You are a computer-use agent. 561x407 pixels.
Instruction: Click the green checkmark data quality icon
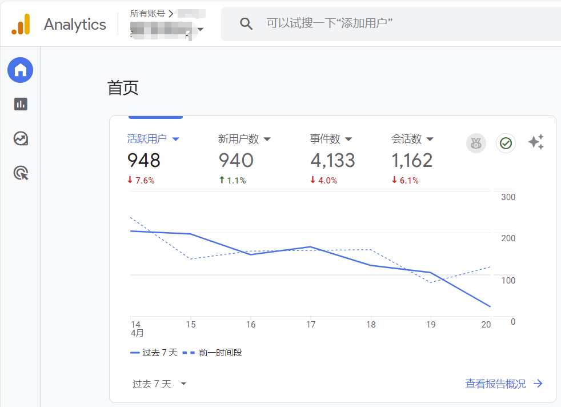[506, 143]
